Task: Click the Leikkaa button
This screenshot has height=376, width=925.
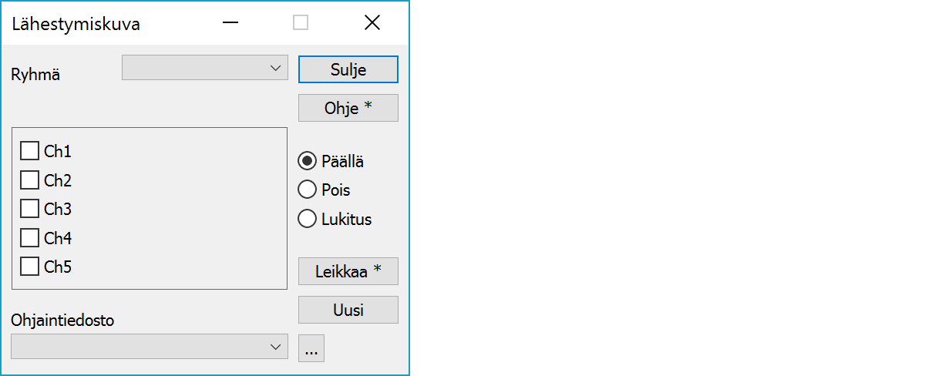Action: tap(348, 271)
